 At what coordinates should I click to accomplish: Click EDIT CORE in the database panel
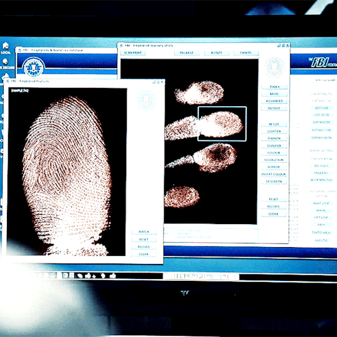point(321,108)
